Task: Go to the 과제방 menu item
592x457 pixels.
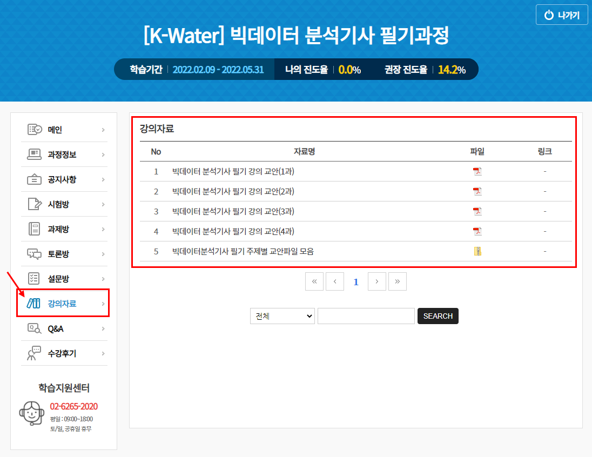Action: point(64,229)
